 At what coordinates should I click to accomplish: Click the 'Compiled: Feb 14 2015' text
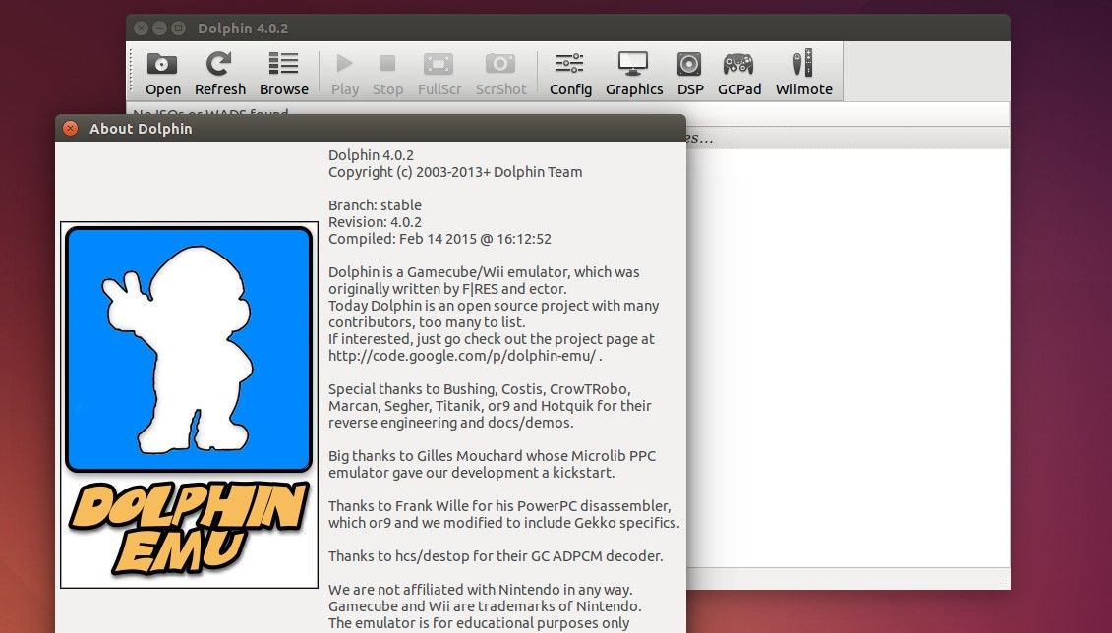click(439, 239)
